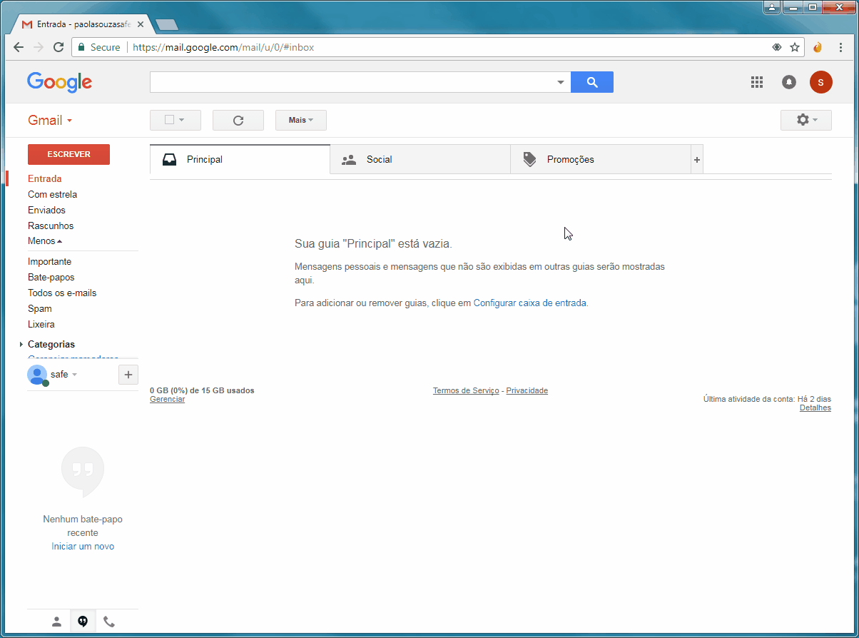Switch to the Promoções tab
This screenshot has height=638, width=859.
(x=601, y=160)
